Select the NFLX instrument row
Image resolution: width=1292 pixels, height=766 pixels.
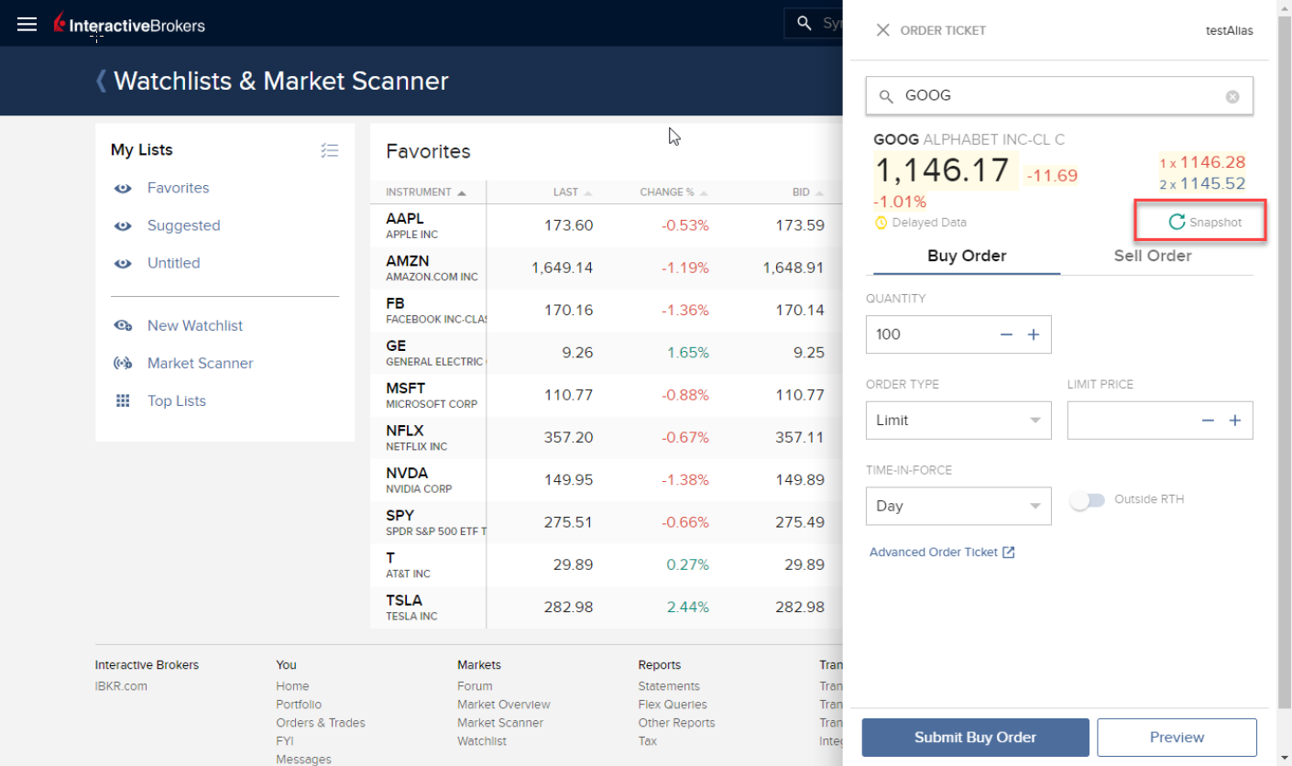(605, 438)
